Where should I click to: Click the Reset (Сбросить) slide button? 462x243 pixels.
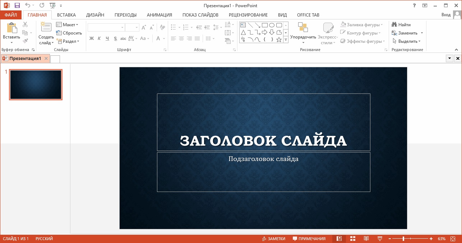click(x=69, y=33)
